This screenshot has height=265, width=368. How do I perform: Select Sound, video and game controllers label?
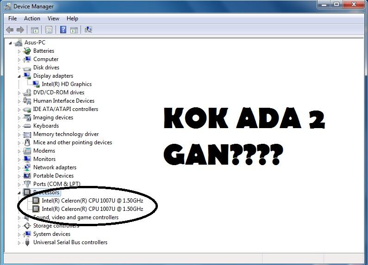[76, 217]
